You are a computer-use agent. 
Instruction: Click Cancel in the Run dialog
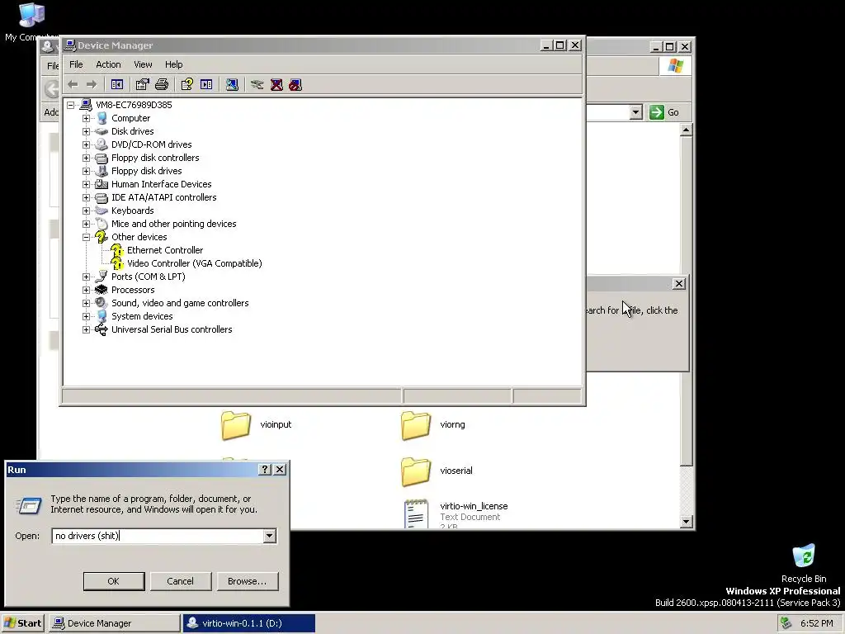click(x=181, y=581)
